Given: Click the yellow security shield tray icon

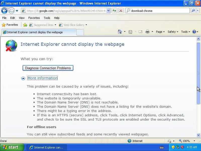Looking at the screenshot, I should click(x=173, y=147).
